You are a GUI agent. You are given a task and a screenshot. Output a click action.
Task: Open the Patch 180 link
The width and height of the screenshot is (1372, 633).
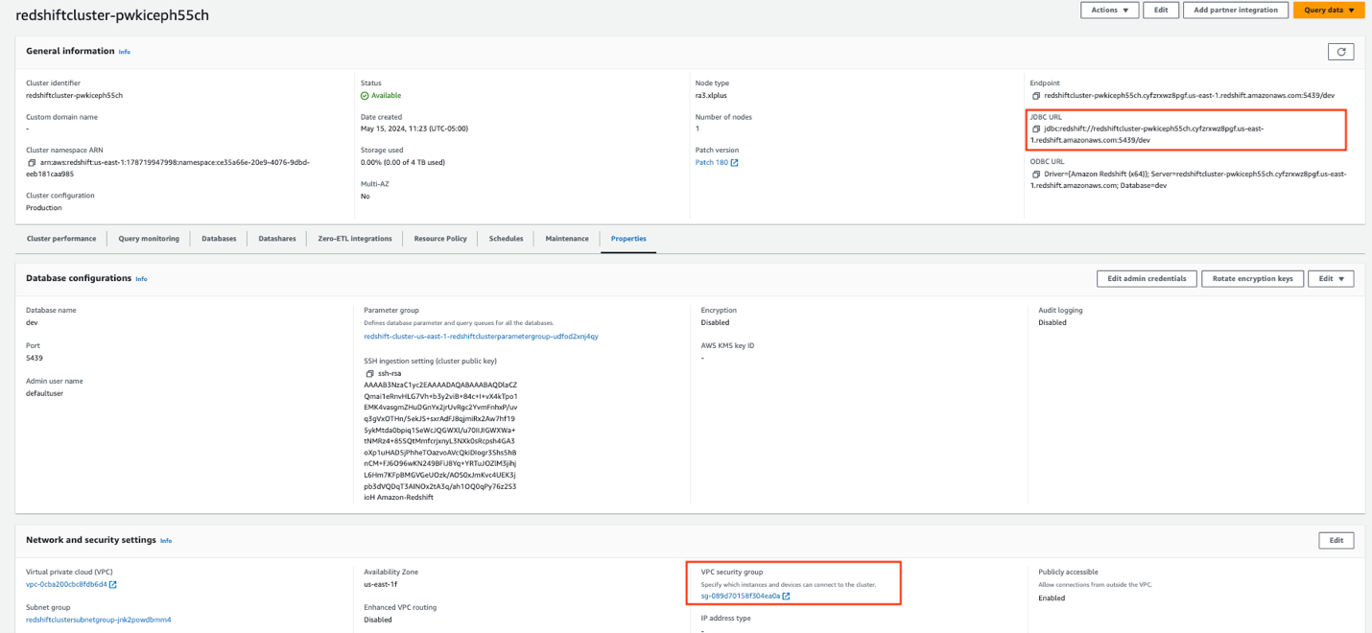[712, 163]
